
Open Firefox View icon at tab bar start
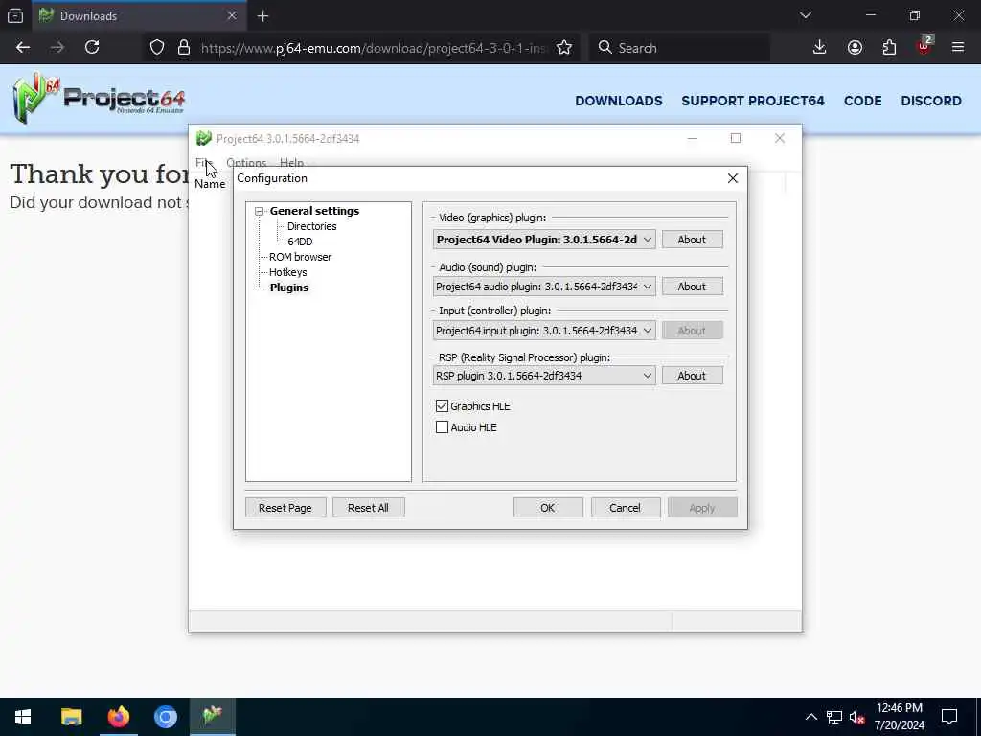[x=15, y=15]
